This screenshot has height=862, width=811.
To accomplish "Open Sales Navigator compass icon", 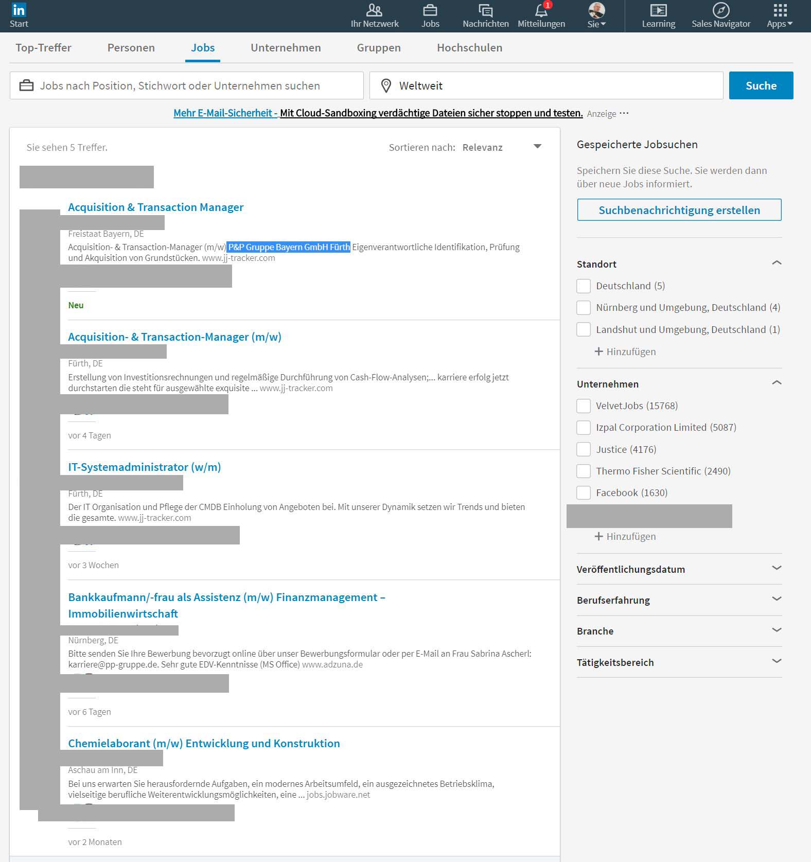I will [x=720, y=15].
